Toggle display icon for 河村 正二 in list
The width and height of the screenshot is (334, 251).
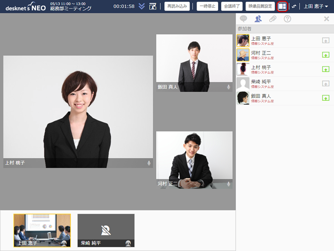coord(326,55)
